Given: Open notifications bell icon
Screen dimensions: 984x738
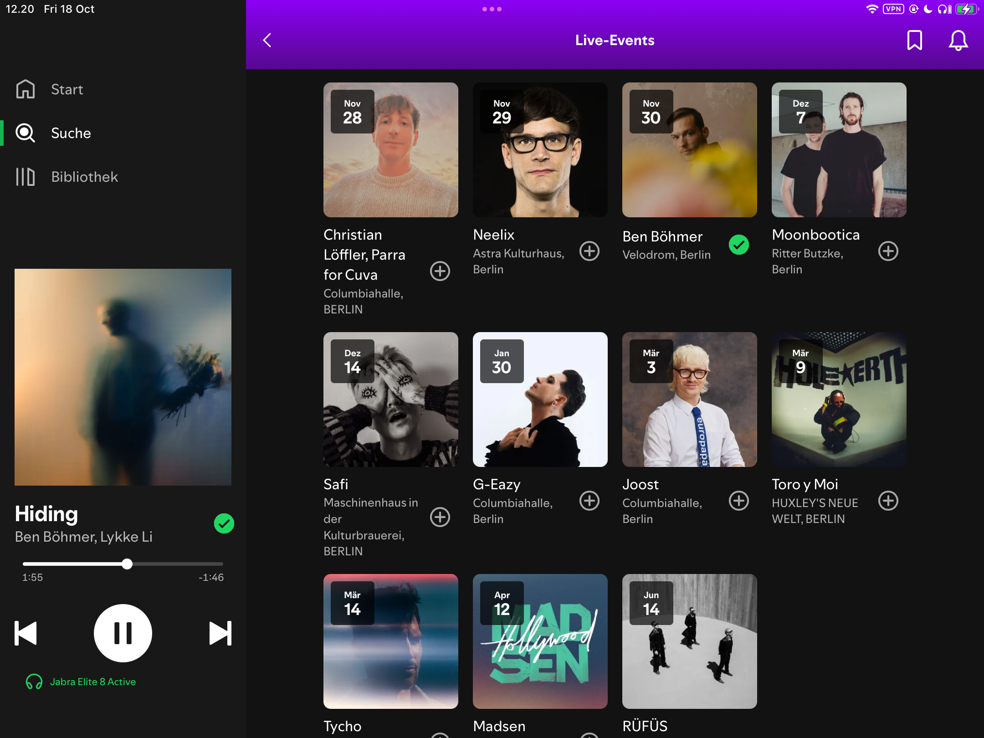Looking at the screenshot, I should click(958, 41).
